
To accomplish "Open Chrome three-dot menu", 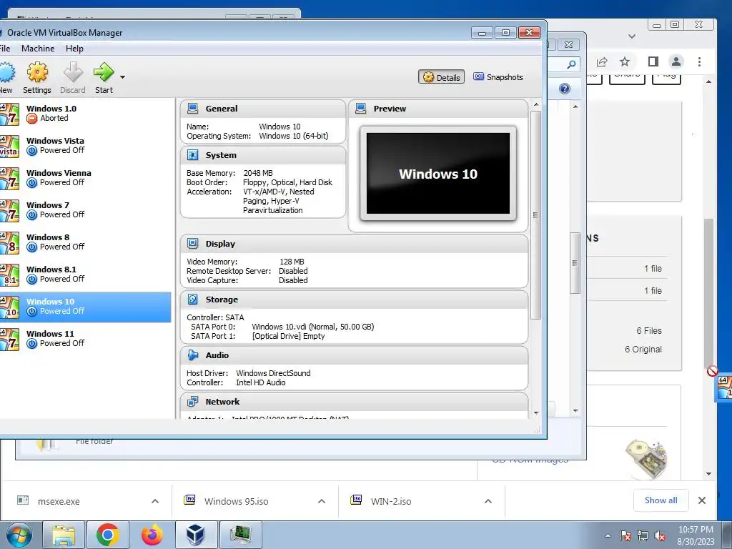I will (699, 61).
